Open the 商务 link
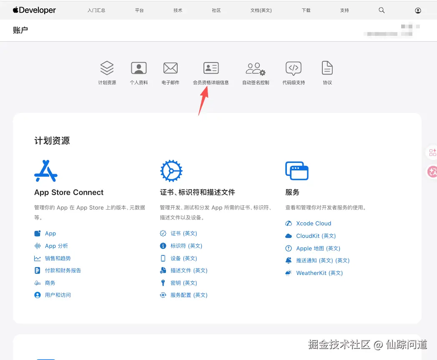 pos(50,283)
